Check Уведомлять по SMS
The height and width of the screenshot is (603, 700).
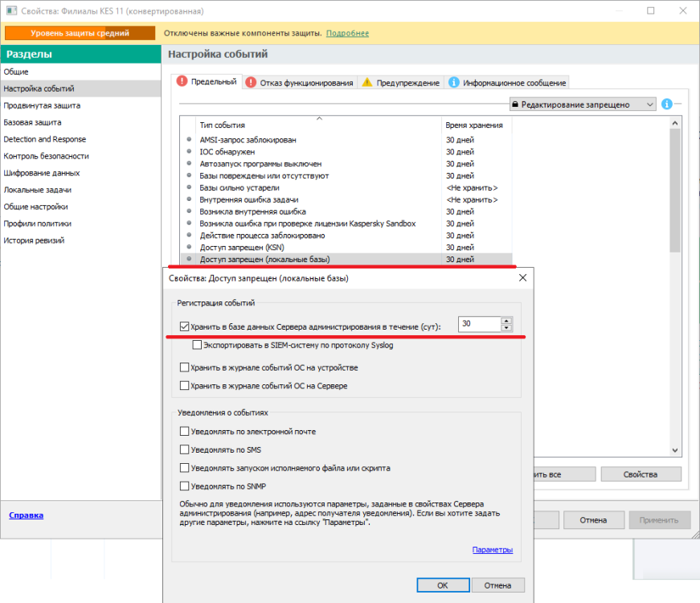pyautogui.click(x=184, y=449)
